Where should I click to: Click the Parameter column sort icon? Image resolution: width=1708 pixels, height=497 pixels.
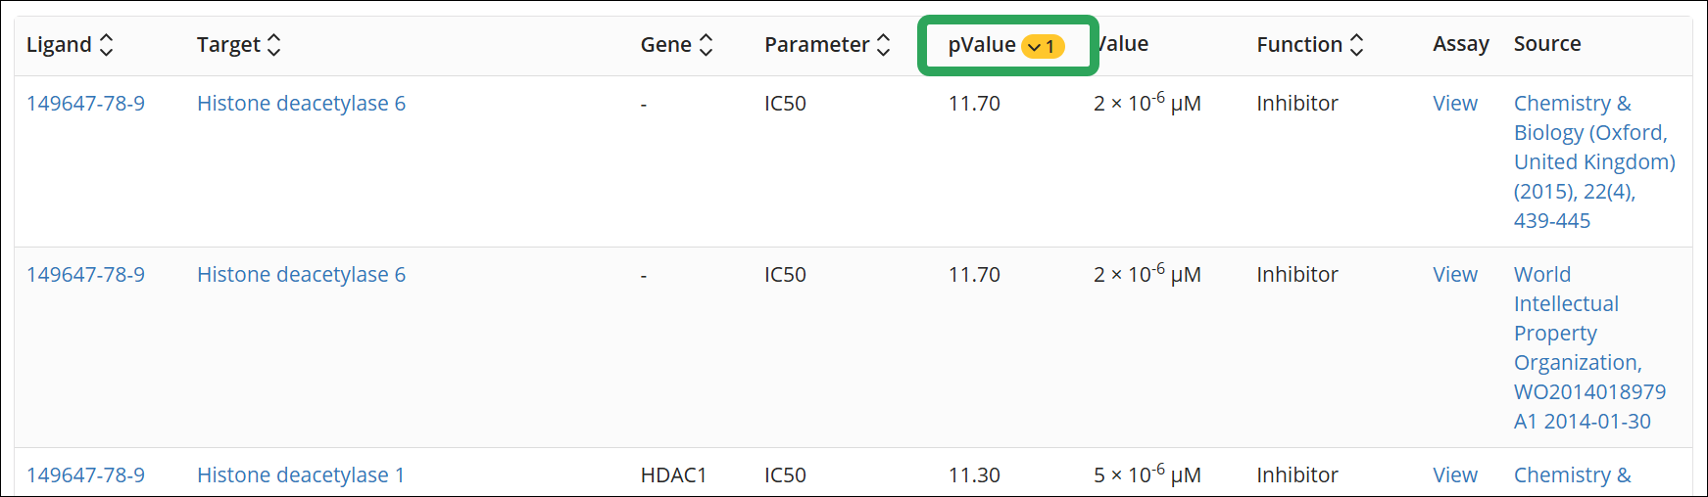point(883,45)
